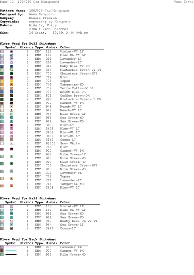Screen dimensions: 194x275
Task: Click the '3607' floss number
Action: [49, 125]
